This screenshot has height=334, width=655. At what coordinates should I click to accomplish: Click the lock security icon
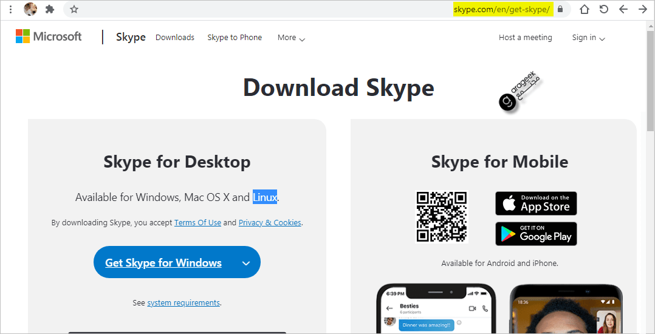tap(560, 9)
